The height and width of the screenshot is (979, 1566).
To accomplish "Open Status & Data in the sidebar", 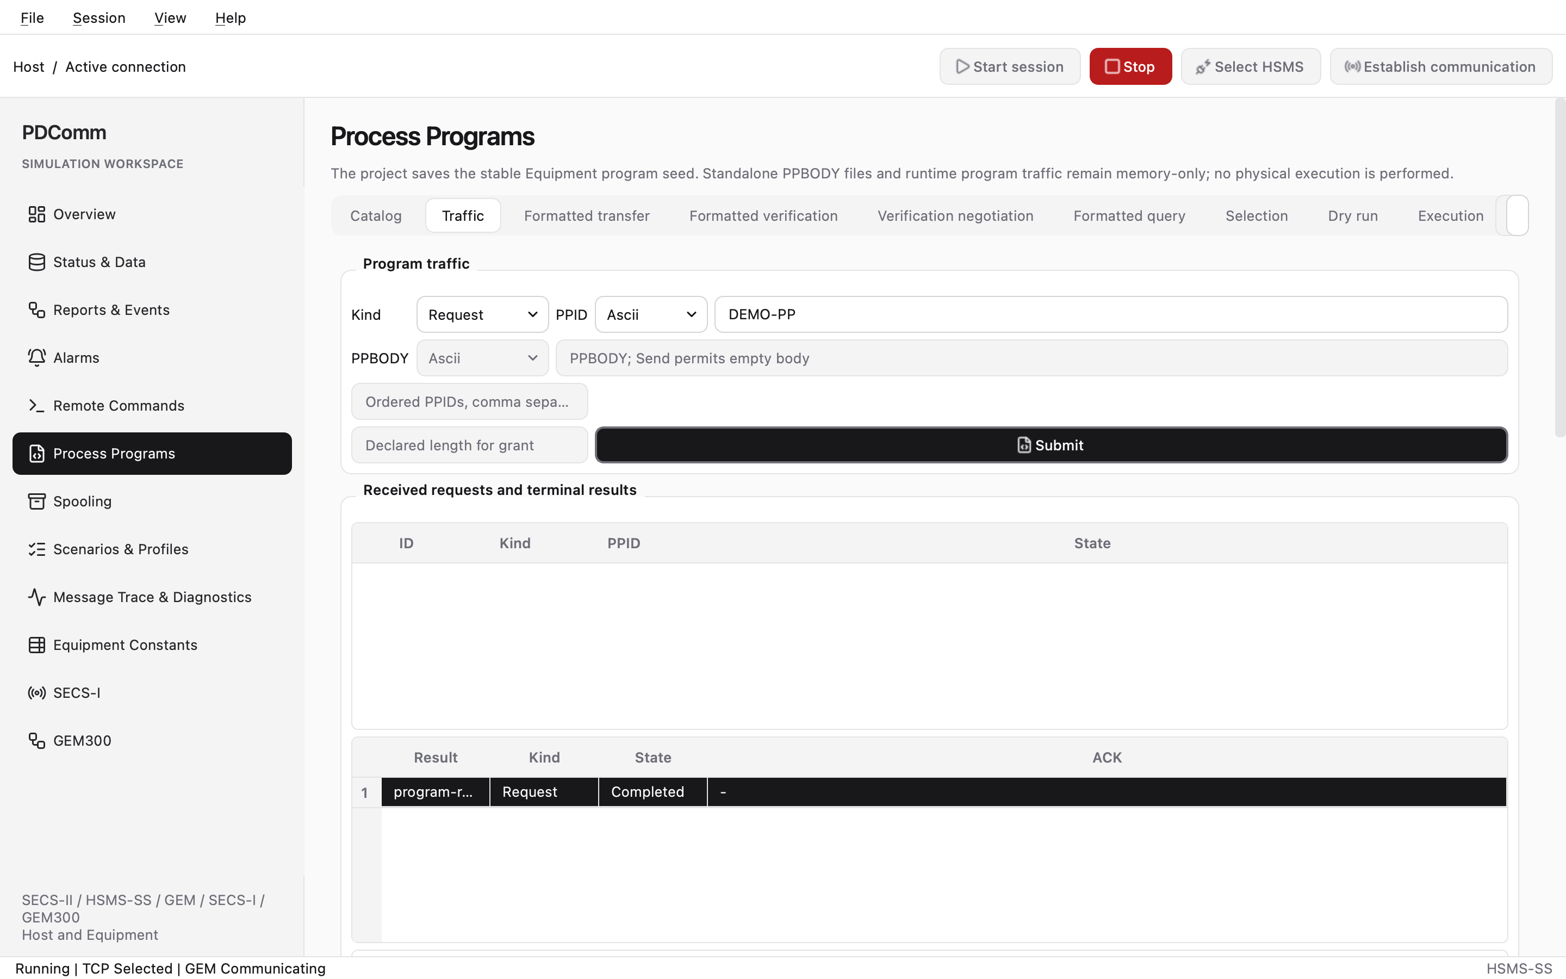I will coord(152,262).
